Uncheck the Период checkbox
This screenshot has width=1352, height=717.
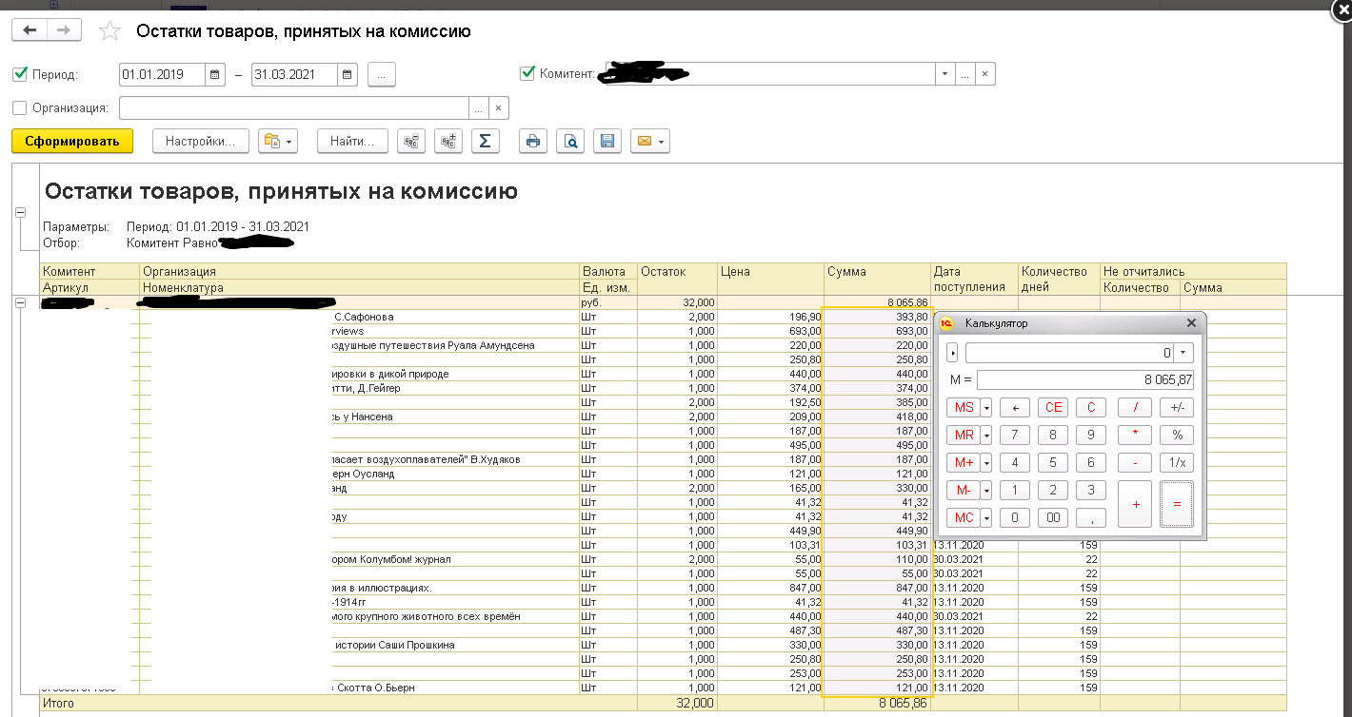coord(21,74)
